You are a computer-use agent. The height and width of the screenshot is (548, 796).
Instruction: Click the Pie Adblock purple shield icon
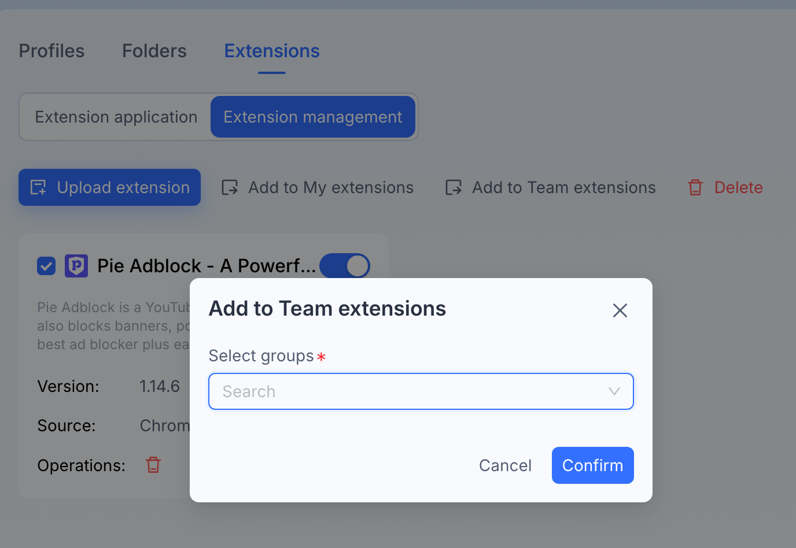click(x=76, y=266)
